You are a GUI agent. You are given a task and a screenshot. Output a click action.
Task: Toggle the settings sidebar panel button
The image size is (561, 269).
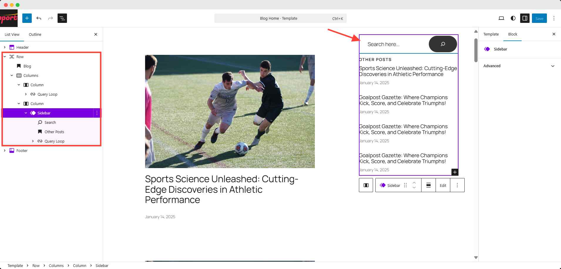coord(525,18)
